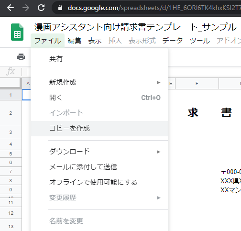
Task: Click the 書 heading character in sheet
Action: (x=226, y=112)
